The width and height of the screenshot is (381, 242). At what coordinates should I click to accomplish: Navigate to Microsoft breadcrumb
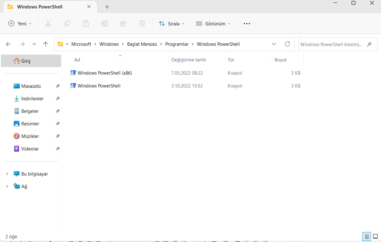pyautogui.click(x=81, y=44)
